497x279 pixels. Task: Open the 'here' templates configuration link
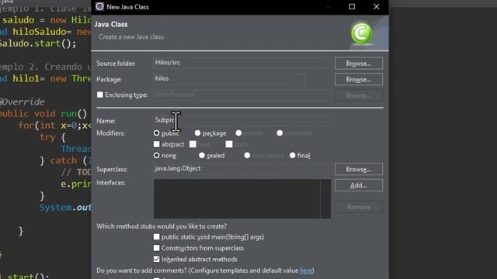(305, 270)
